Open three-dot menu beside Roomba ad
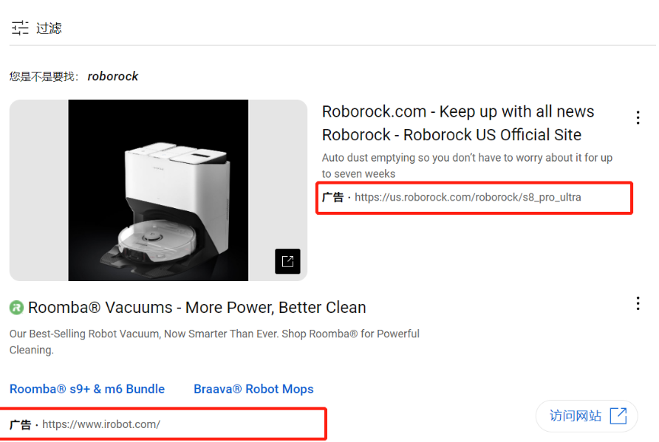 click(x=638, y=303)
